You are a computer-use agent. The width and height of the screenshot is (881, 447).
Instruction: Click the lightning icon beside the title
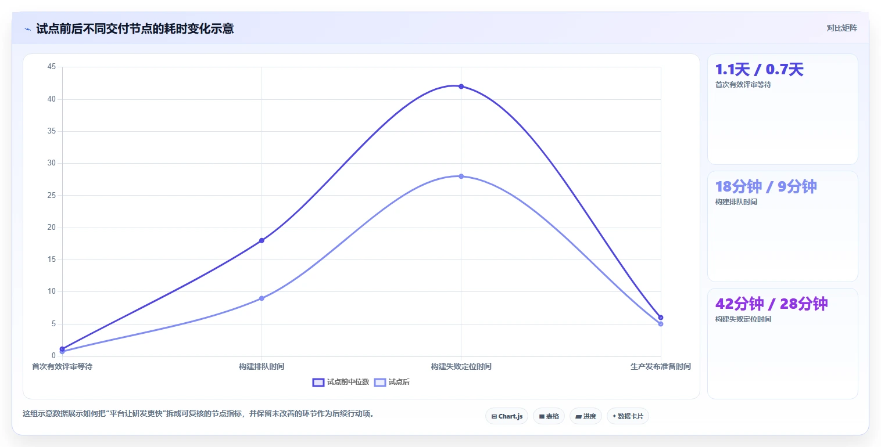coord(27,29)
